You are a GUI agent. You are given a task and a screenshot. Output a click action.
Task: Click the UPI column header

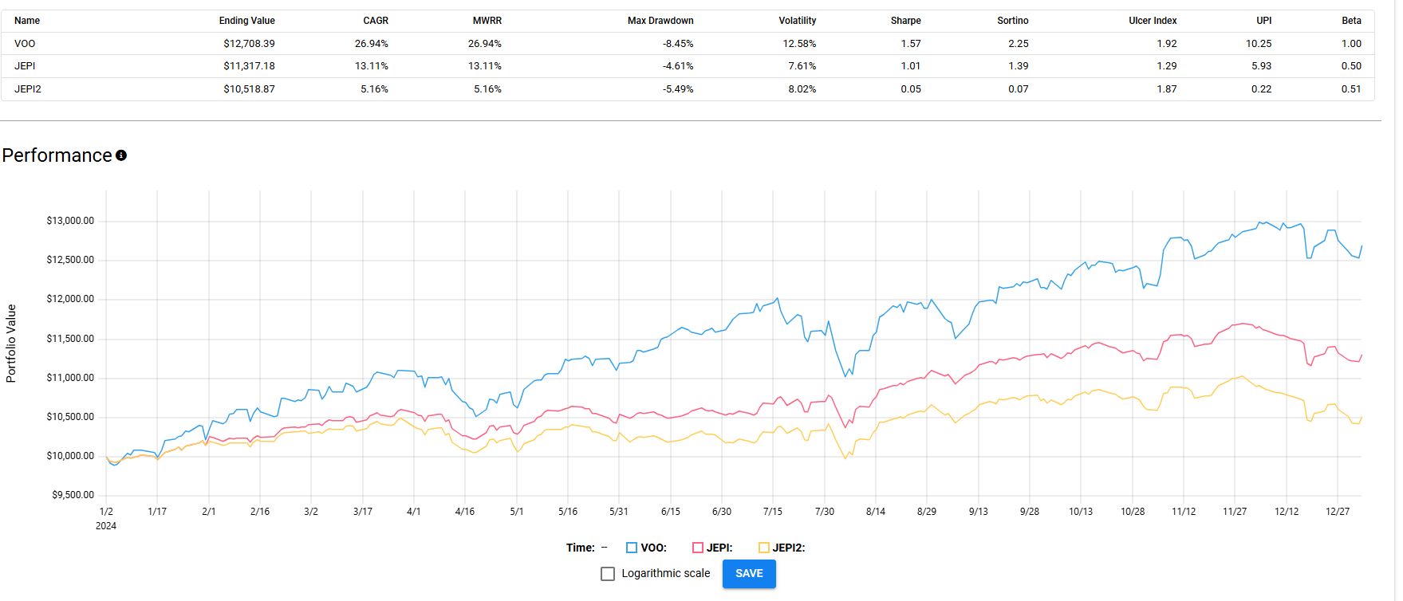click(1264, 21)
